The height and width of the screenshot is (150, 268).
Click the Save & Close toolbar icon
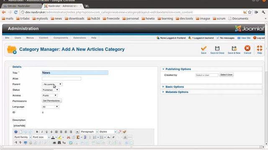tap(217, 48)
